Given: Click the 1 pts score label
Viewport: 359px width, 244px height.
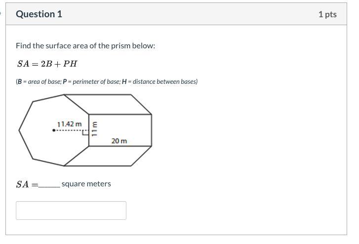Looking at the screenshot, I should point(327,14).
